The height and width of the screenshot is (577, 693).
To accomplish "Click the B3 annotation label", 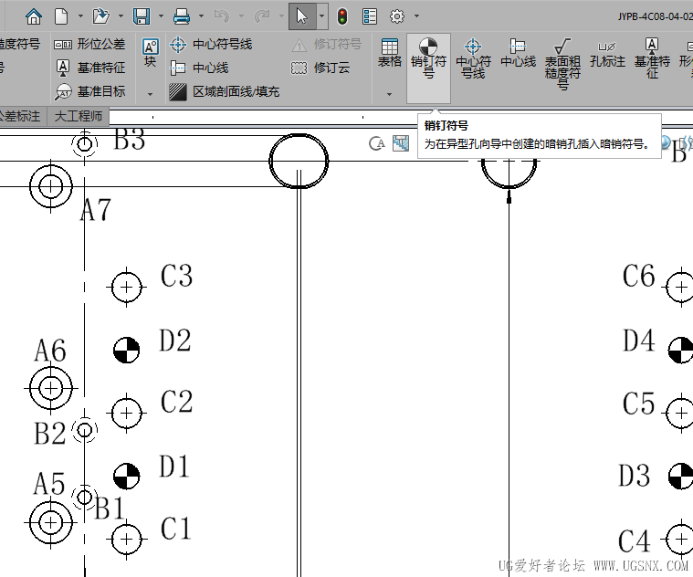I will (x=129, y=139).
